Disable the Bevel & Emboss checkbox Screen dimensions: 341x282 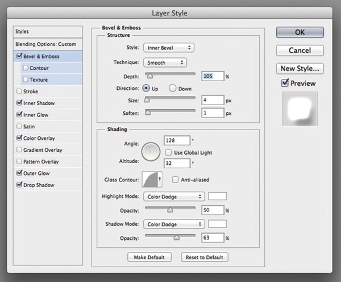click(20, 56)
